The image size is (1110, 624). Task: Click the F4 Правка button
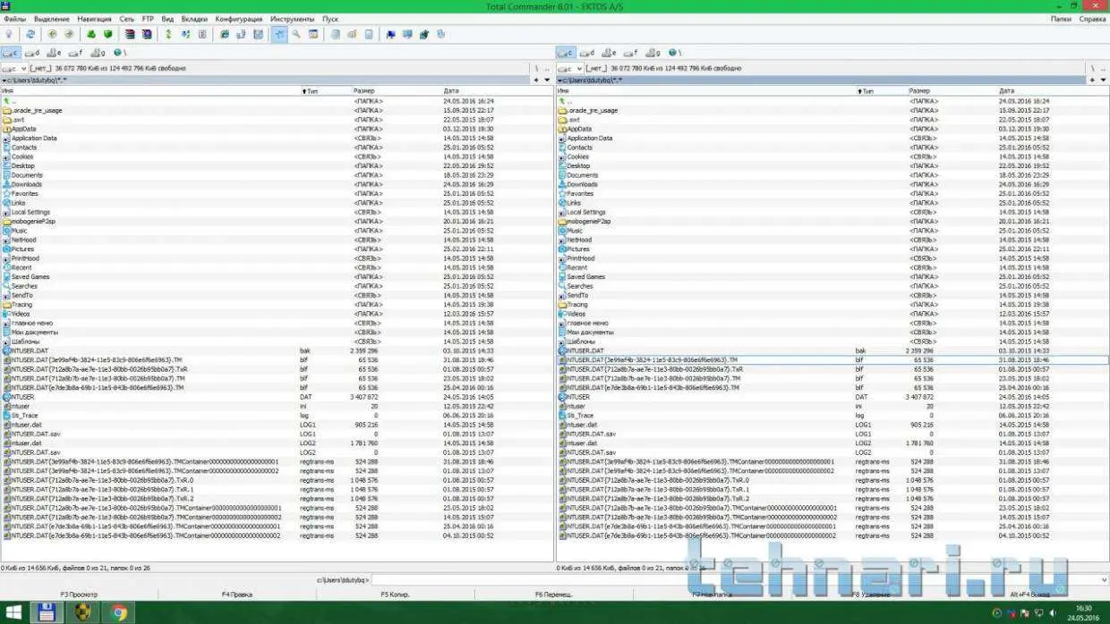click(237, 594)
